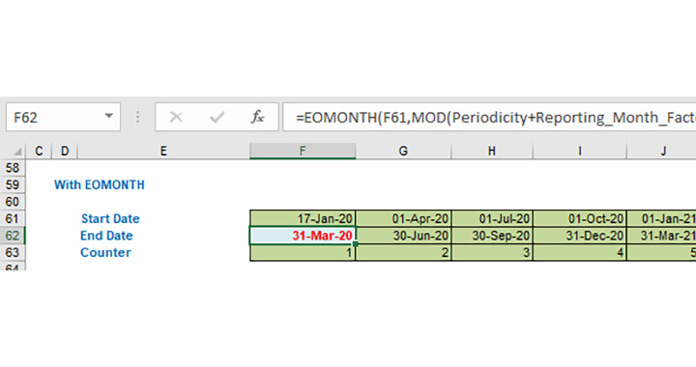
Task: Select column G header
Action: click(x=403, y=151)
